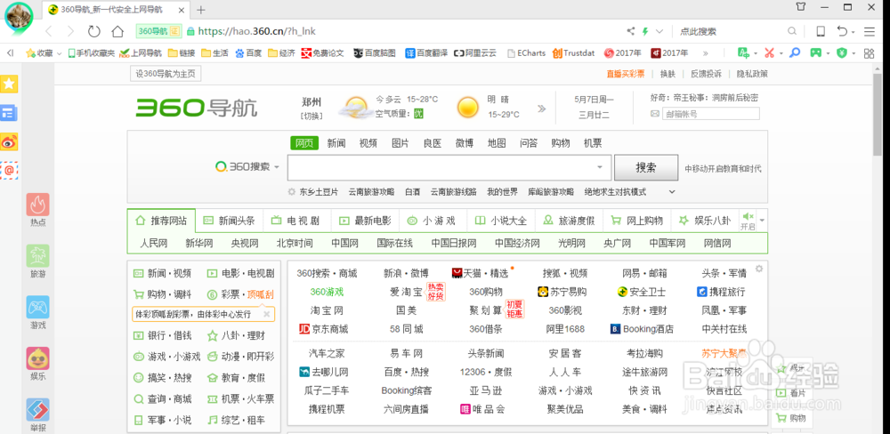This screenshot has width=890, height=434.
Task: Expand the category tabs dropdown arrow
Action: click(763, 221)
